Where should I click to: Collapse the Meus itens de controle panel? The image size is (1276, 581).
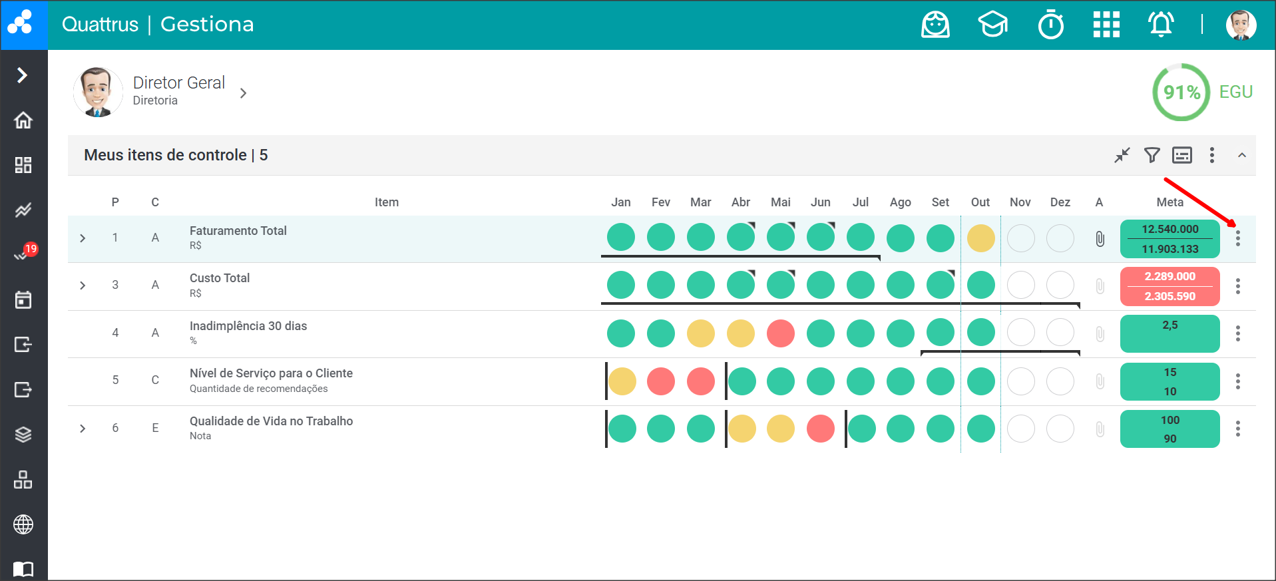[1241, 155]
